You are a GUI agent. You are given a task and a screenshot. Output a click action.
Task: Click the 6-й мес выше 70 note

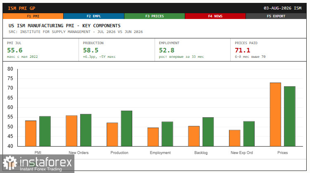pos(250,57)
